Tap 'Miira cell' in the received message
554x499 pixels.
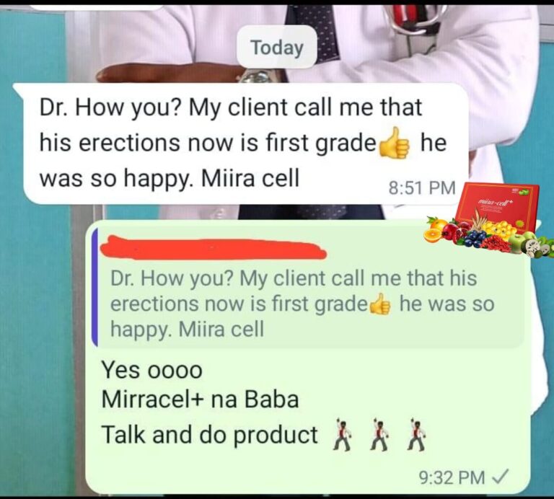coord(250,177)
